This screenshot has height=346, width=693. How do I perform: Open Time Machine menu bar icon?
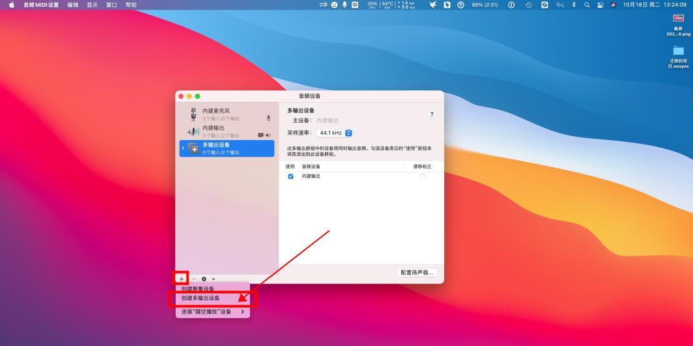click(x=528, y=5)
